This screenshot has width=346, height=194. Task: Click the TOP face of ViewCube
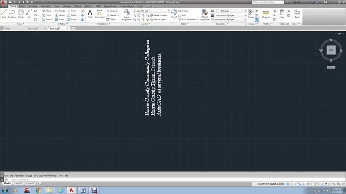331,50
